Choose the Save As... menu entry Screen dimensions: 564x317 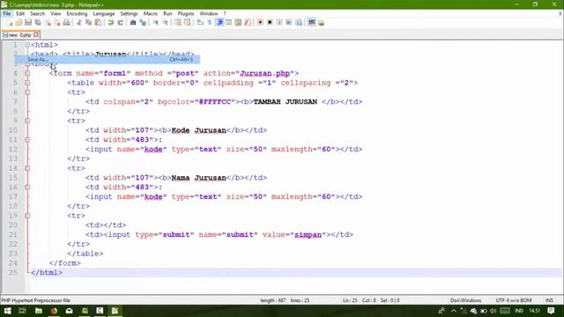[x=108, y=60]
